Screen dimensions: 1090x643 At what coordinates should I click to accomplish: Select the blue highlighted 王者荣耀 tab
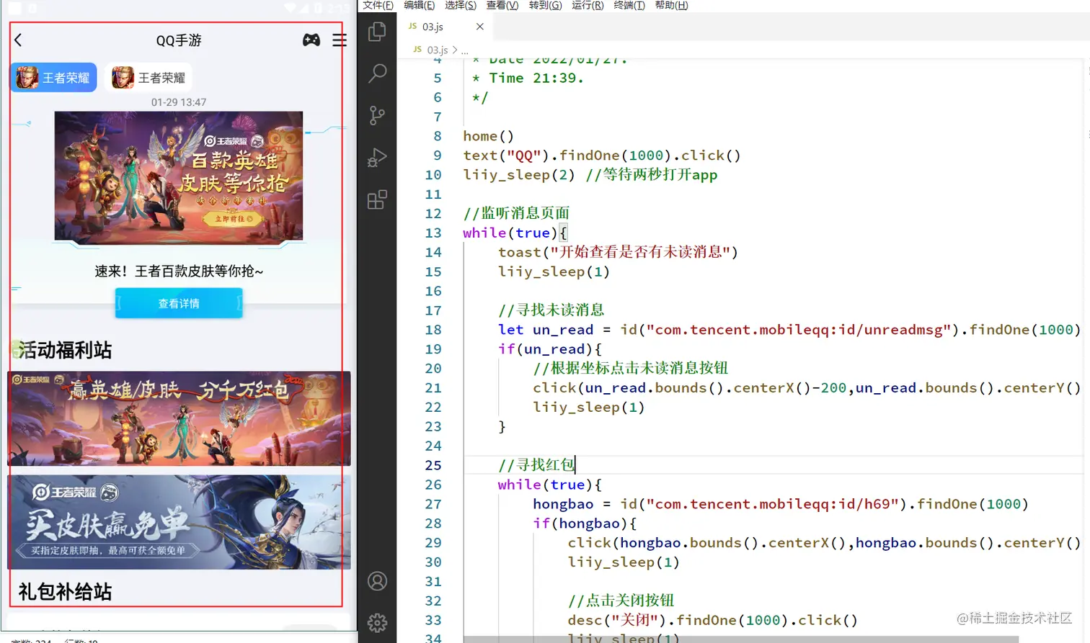tap(53, 77)
